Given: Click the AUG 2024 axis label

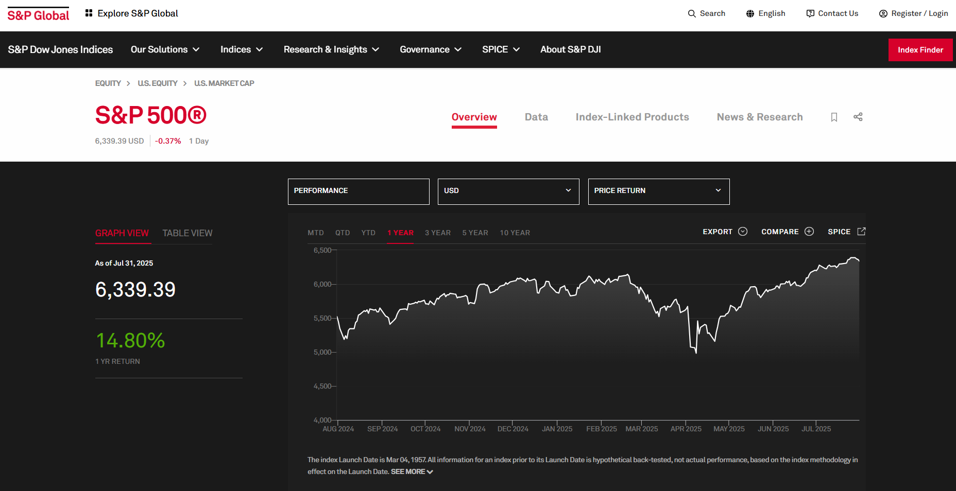Looking at the screenshot, I should [x=338, y=429].
